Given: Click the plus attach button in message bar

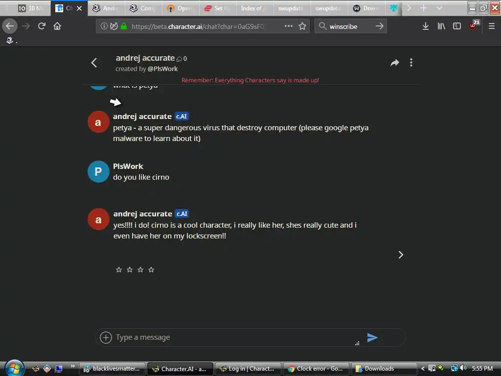Looking at the screenshot, I should [106, 337].
